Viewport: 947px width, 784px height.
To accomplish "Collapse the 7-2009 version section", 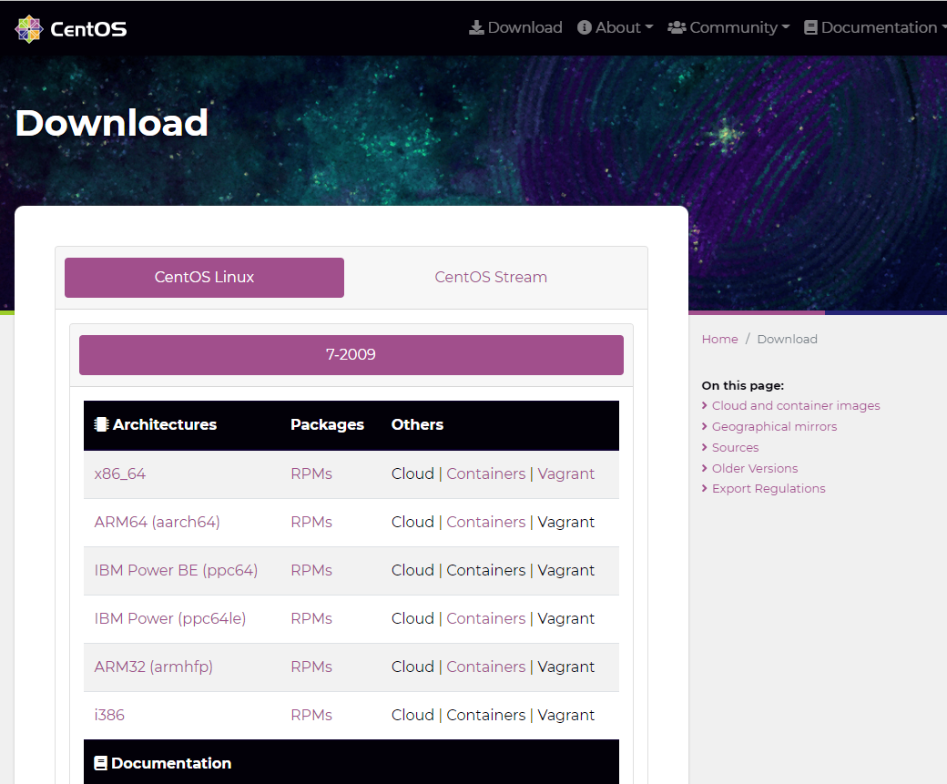I will [351, 354].
